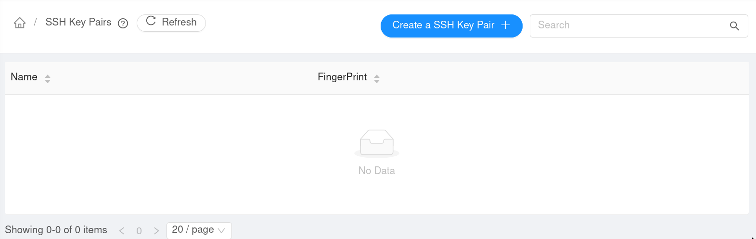The height and width of the screenshot is (239, 756).
Task: Click the home breadcrumb icon
Action: [x=20, y=23]
